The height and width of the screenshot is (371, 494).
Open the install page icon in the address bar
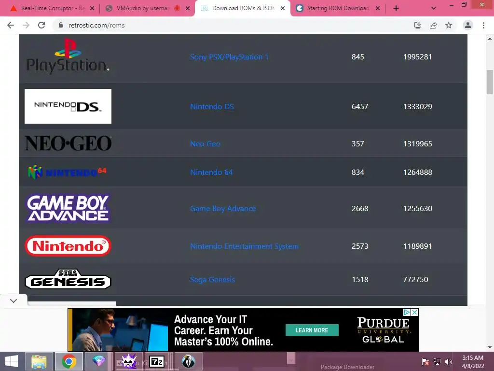pos(417,25)
